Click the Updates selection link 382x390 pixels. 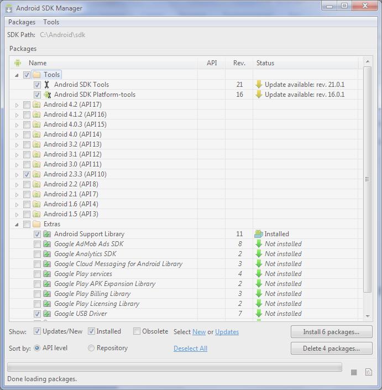pyautogui.click(x=227, y=332)
